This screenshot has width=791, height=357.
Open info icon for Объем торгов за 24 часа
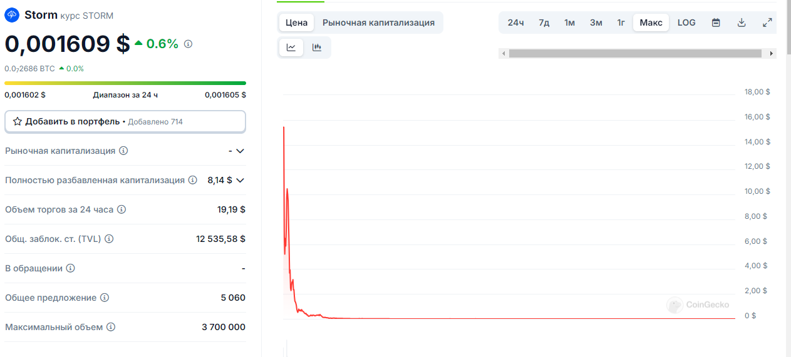point(121,209)
